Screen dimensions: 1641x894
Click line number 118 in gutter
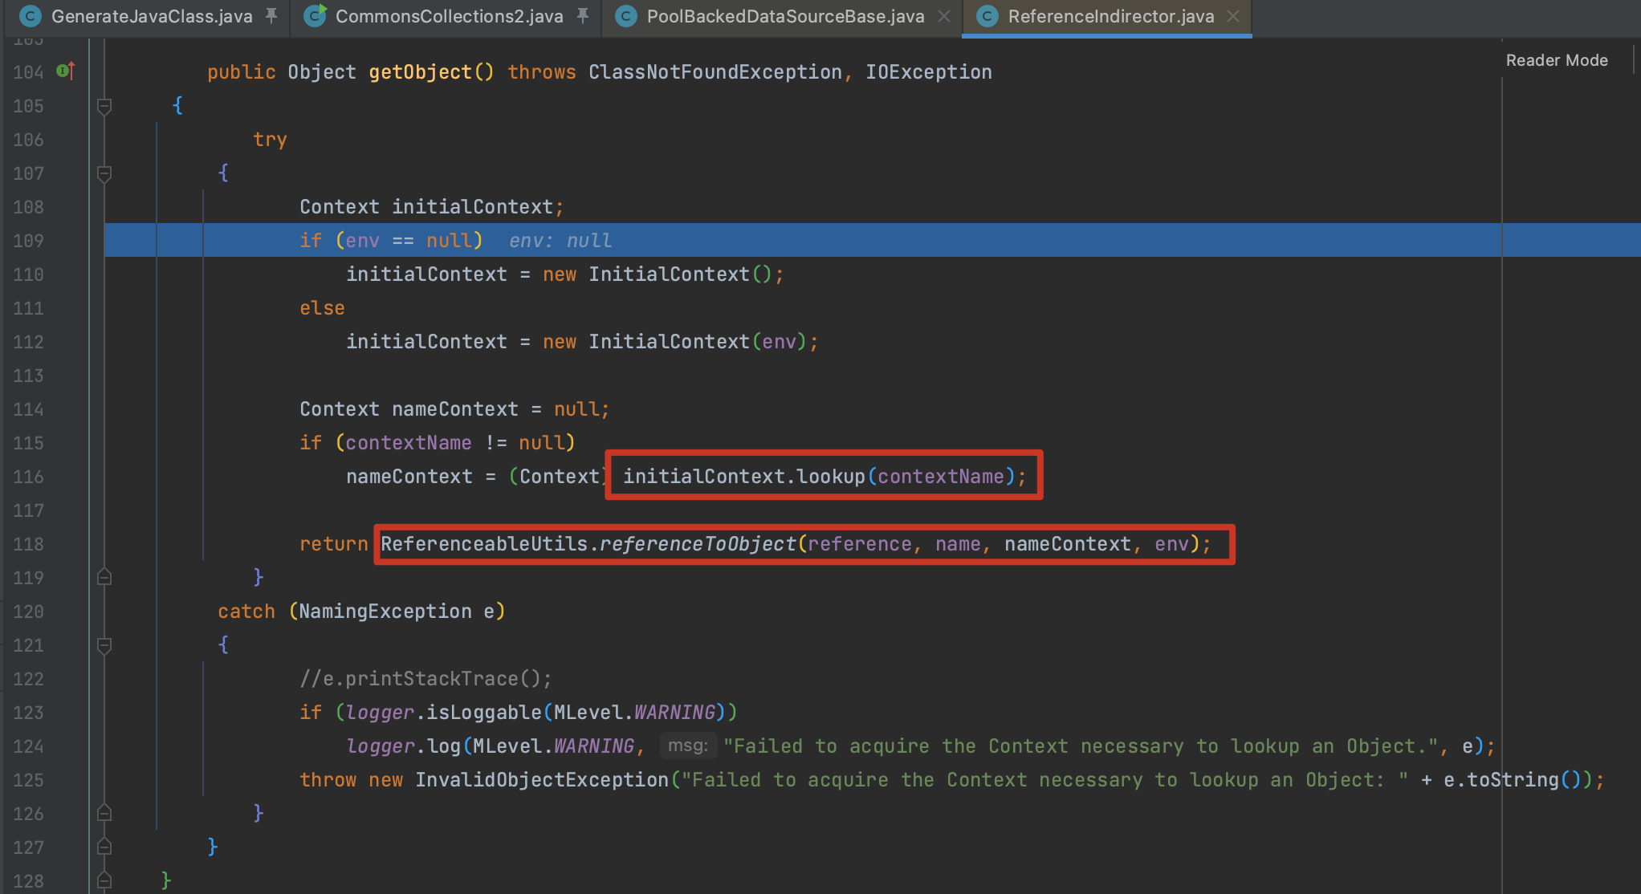[28, 544]
